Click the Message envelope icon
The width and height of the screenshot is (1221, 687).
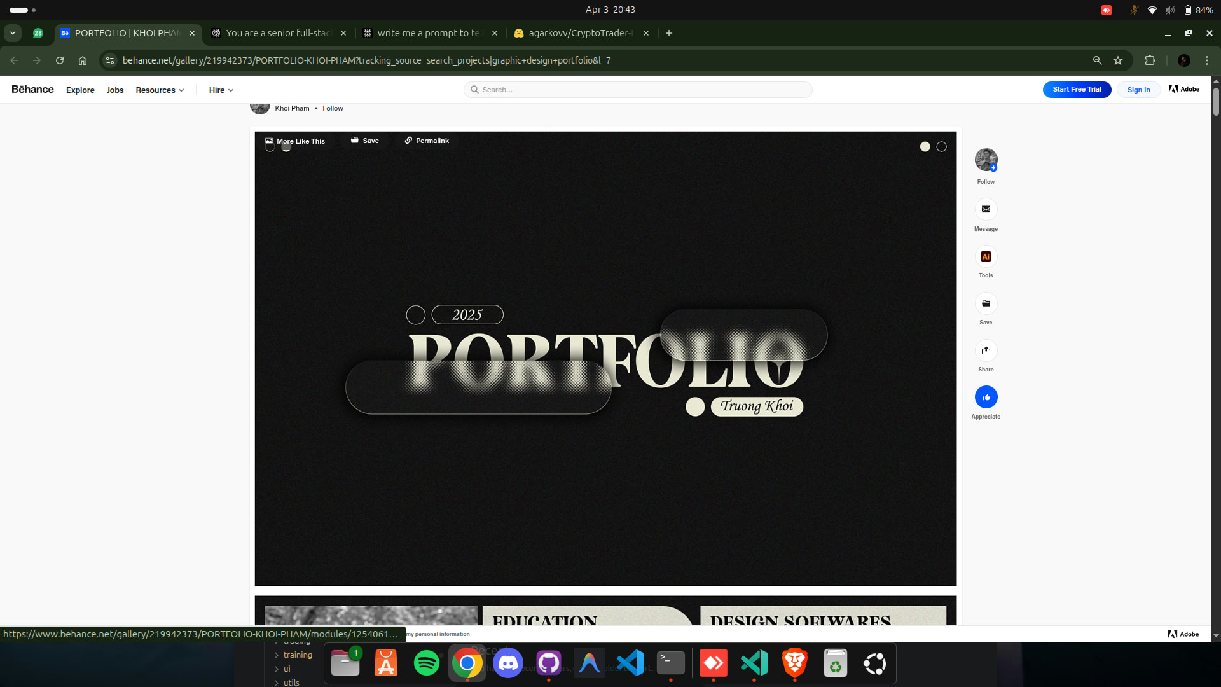pos(986,209)
